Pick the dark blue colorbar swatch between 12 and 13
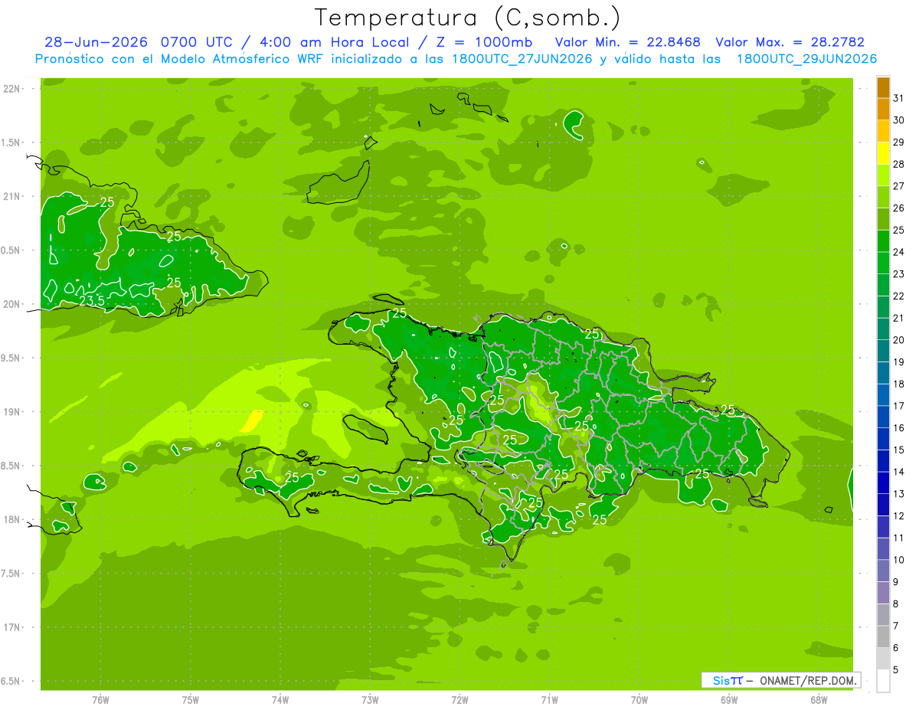Screen dimensions: 919x710 (x=884, y=505)
